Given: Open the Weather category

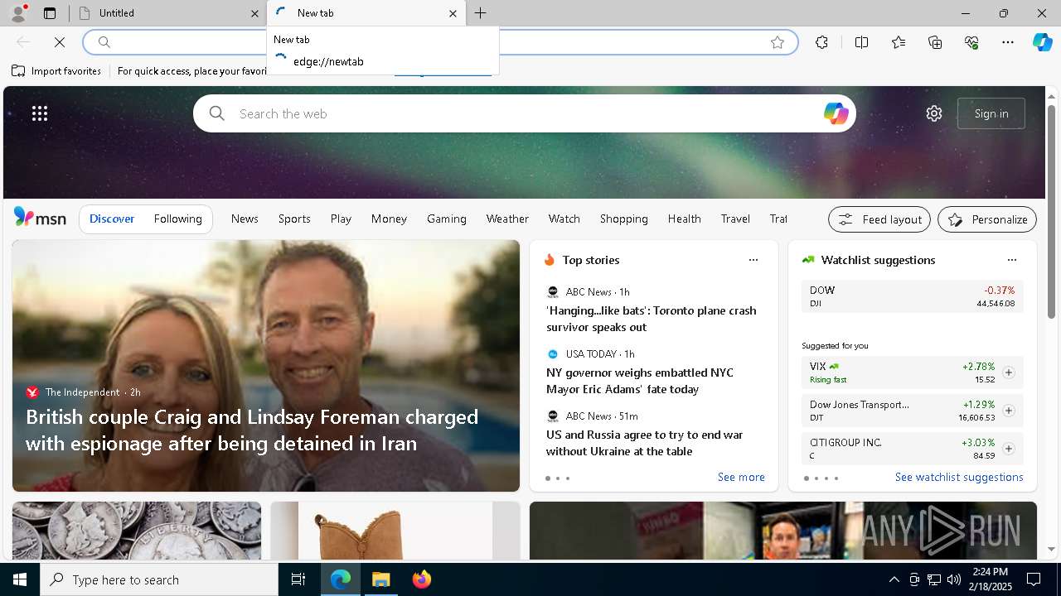Looking at the screenshot, I should tap(507, 219).
